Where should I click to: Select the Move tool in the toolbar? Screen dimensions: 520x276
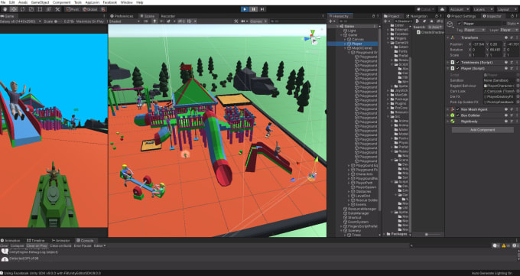14,9
